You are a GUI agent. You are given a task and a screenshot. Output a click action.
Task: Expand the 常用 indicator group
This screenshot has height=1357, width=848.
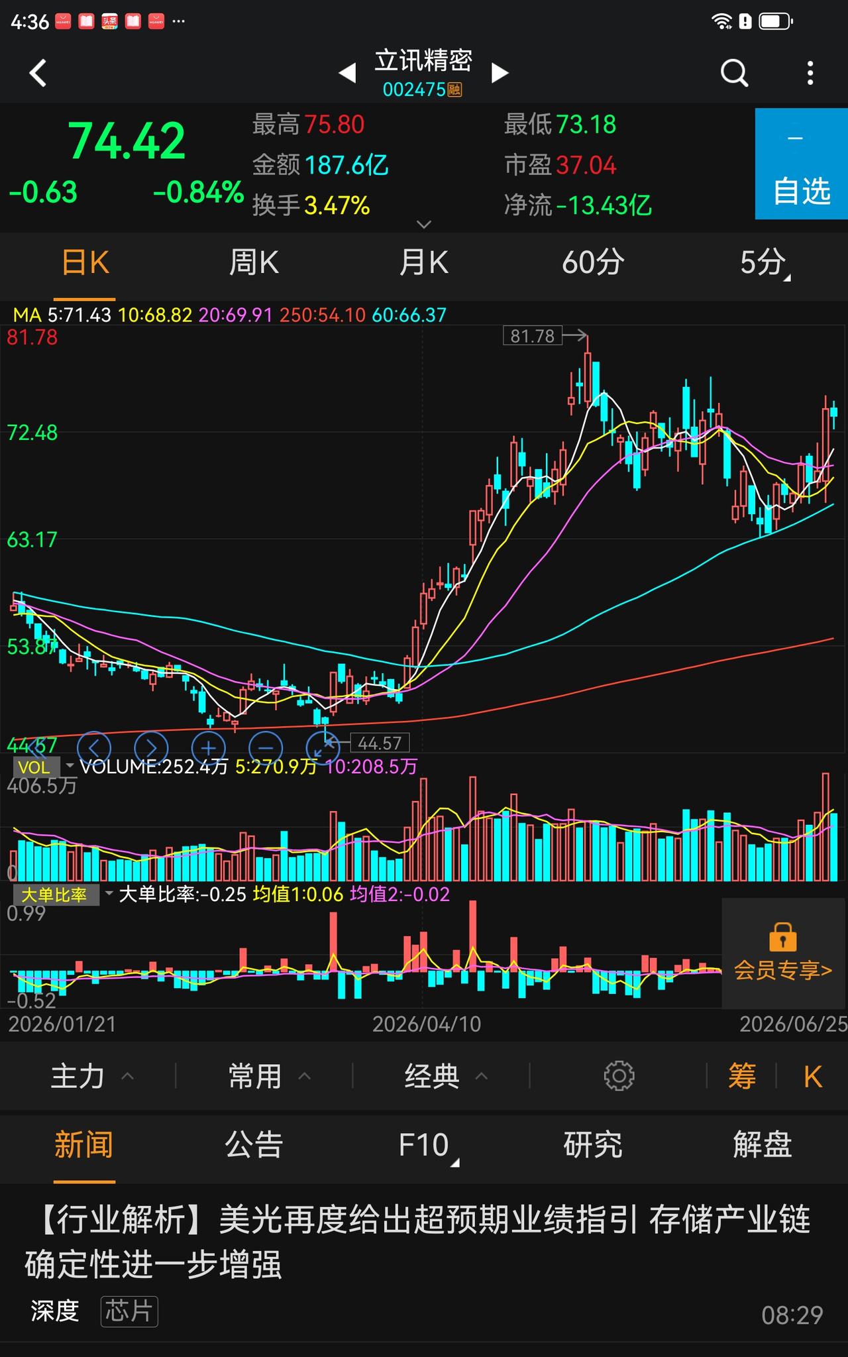coord(270,1076)
